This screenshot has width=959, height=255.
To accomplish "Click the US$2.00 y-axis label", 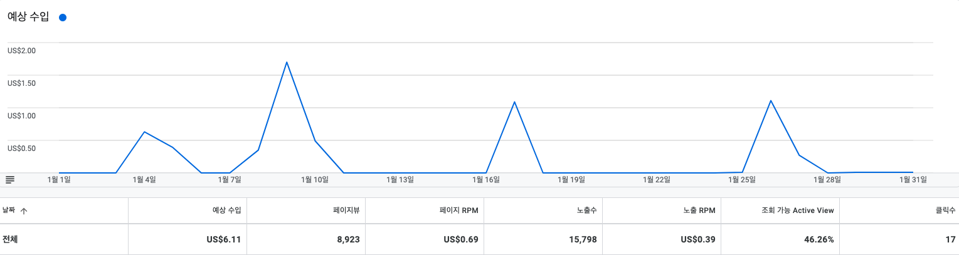I will pos(21,51).
